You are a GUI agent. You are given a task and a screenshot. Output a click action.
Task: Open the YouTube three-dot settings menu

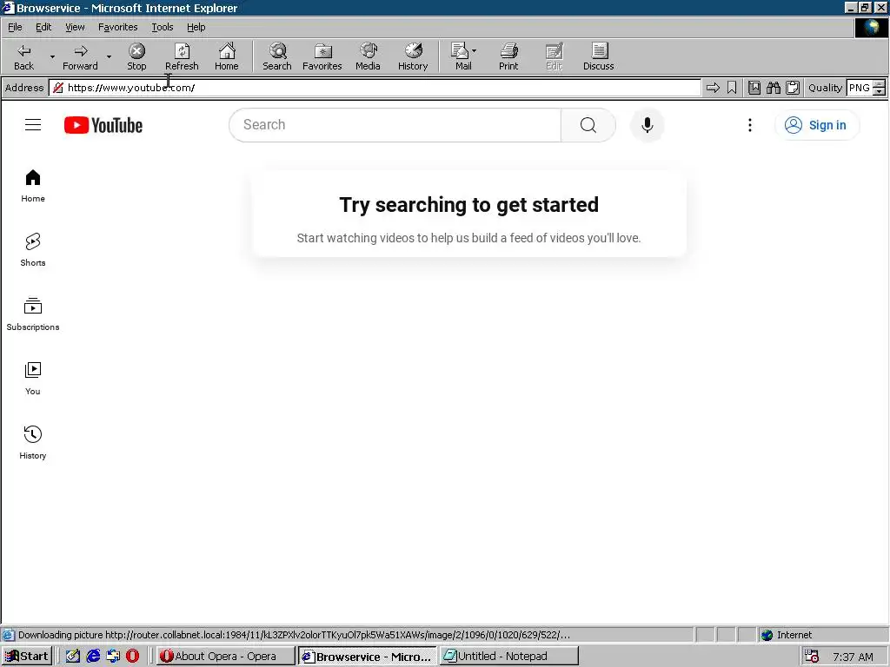(750, 125)
